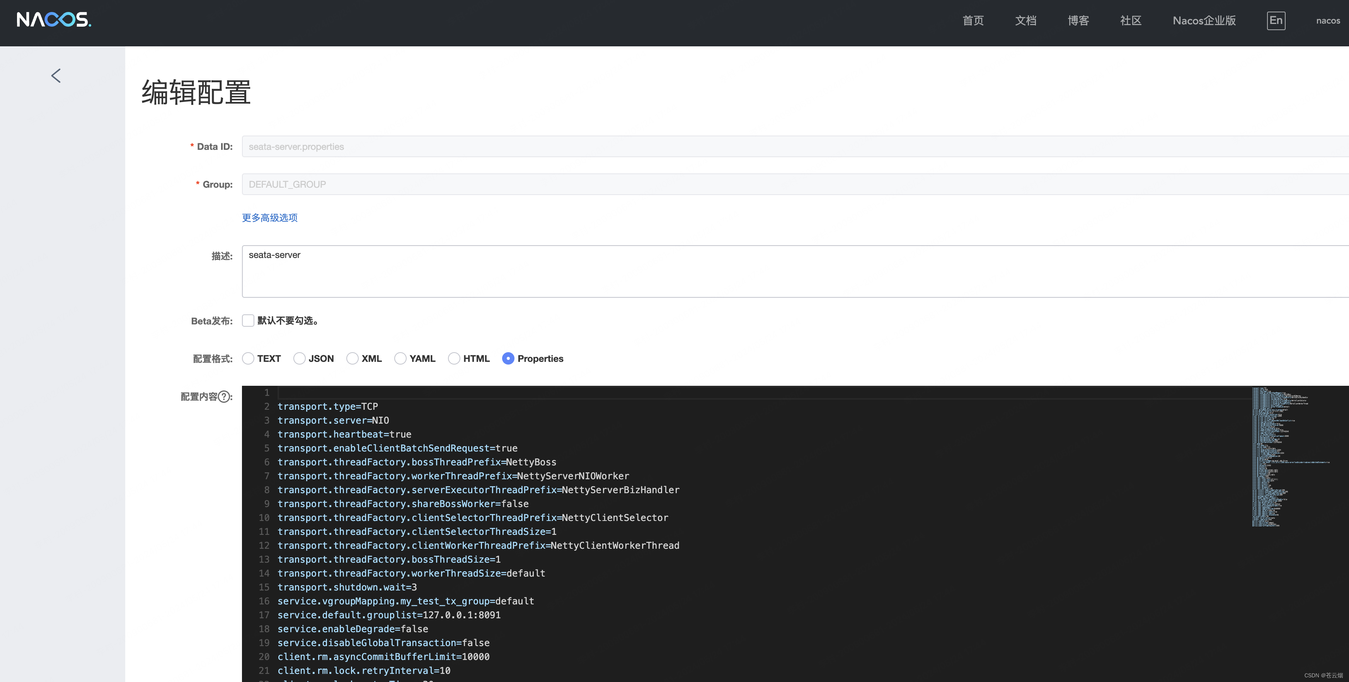Open the 博客 menu item
1349x682 pixels.
click(1078, 20)
